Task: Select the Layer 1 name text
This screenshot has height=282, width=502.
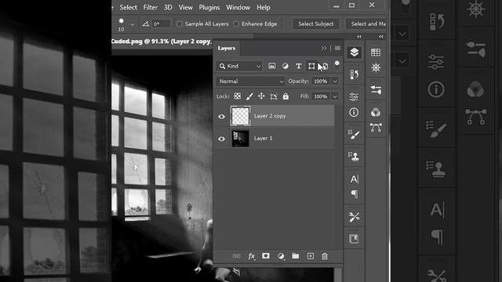Action: (264, 138)
